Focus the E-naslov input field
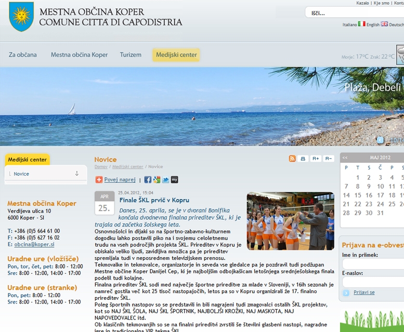404x332 pixels. click(x=373, y=282)
